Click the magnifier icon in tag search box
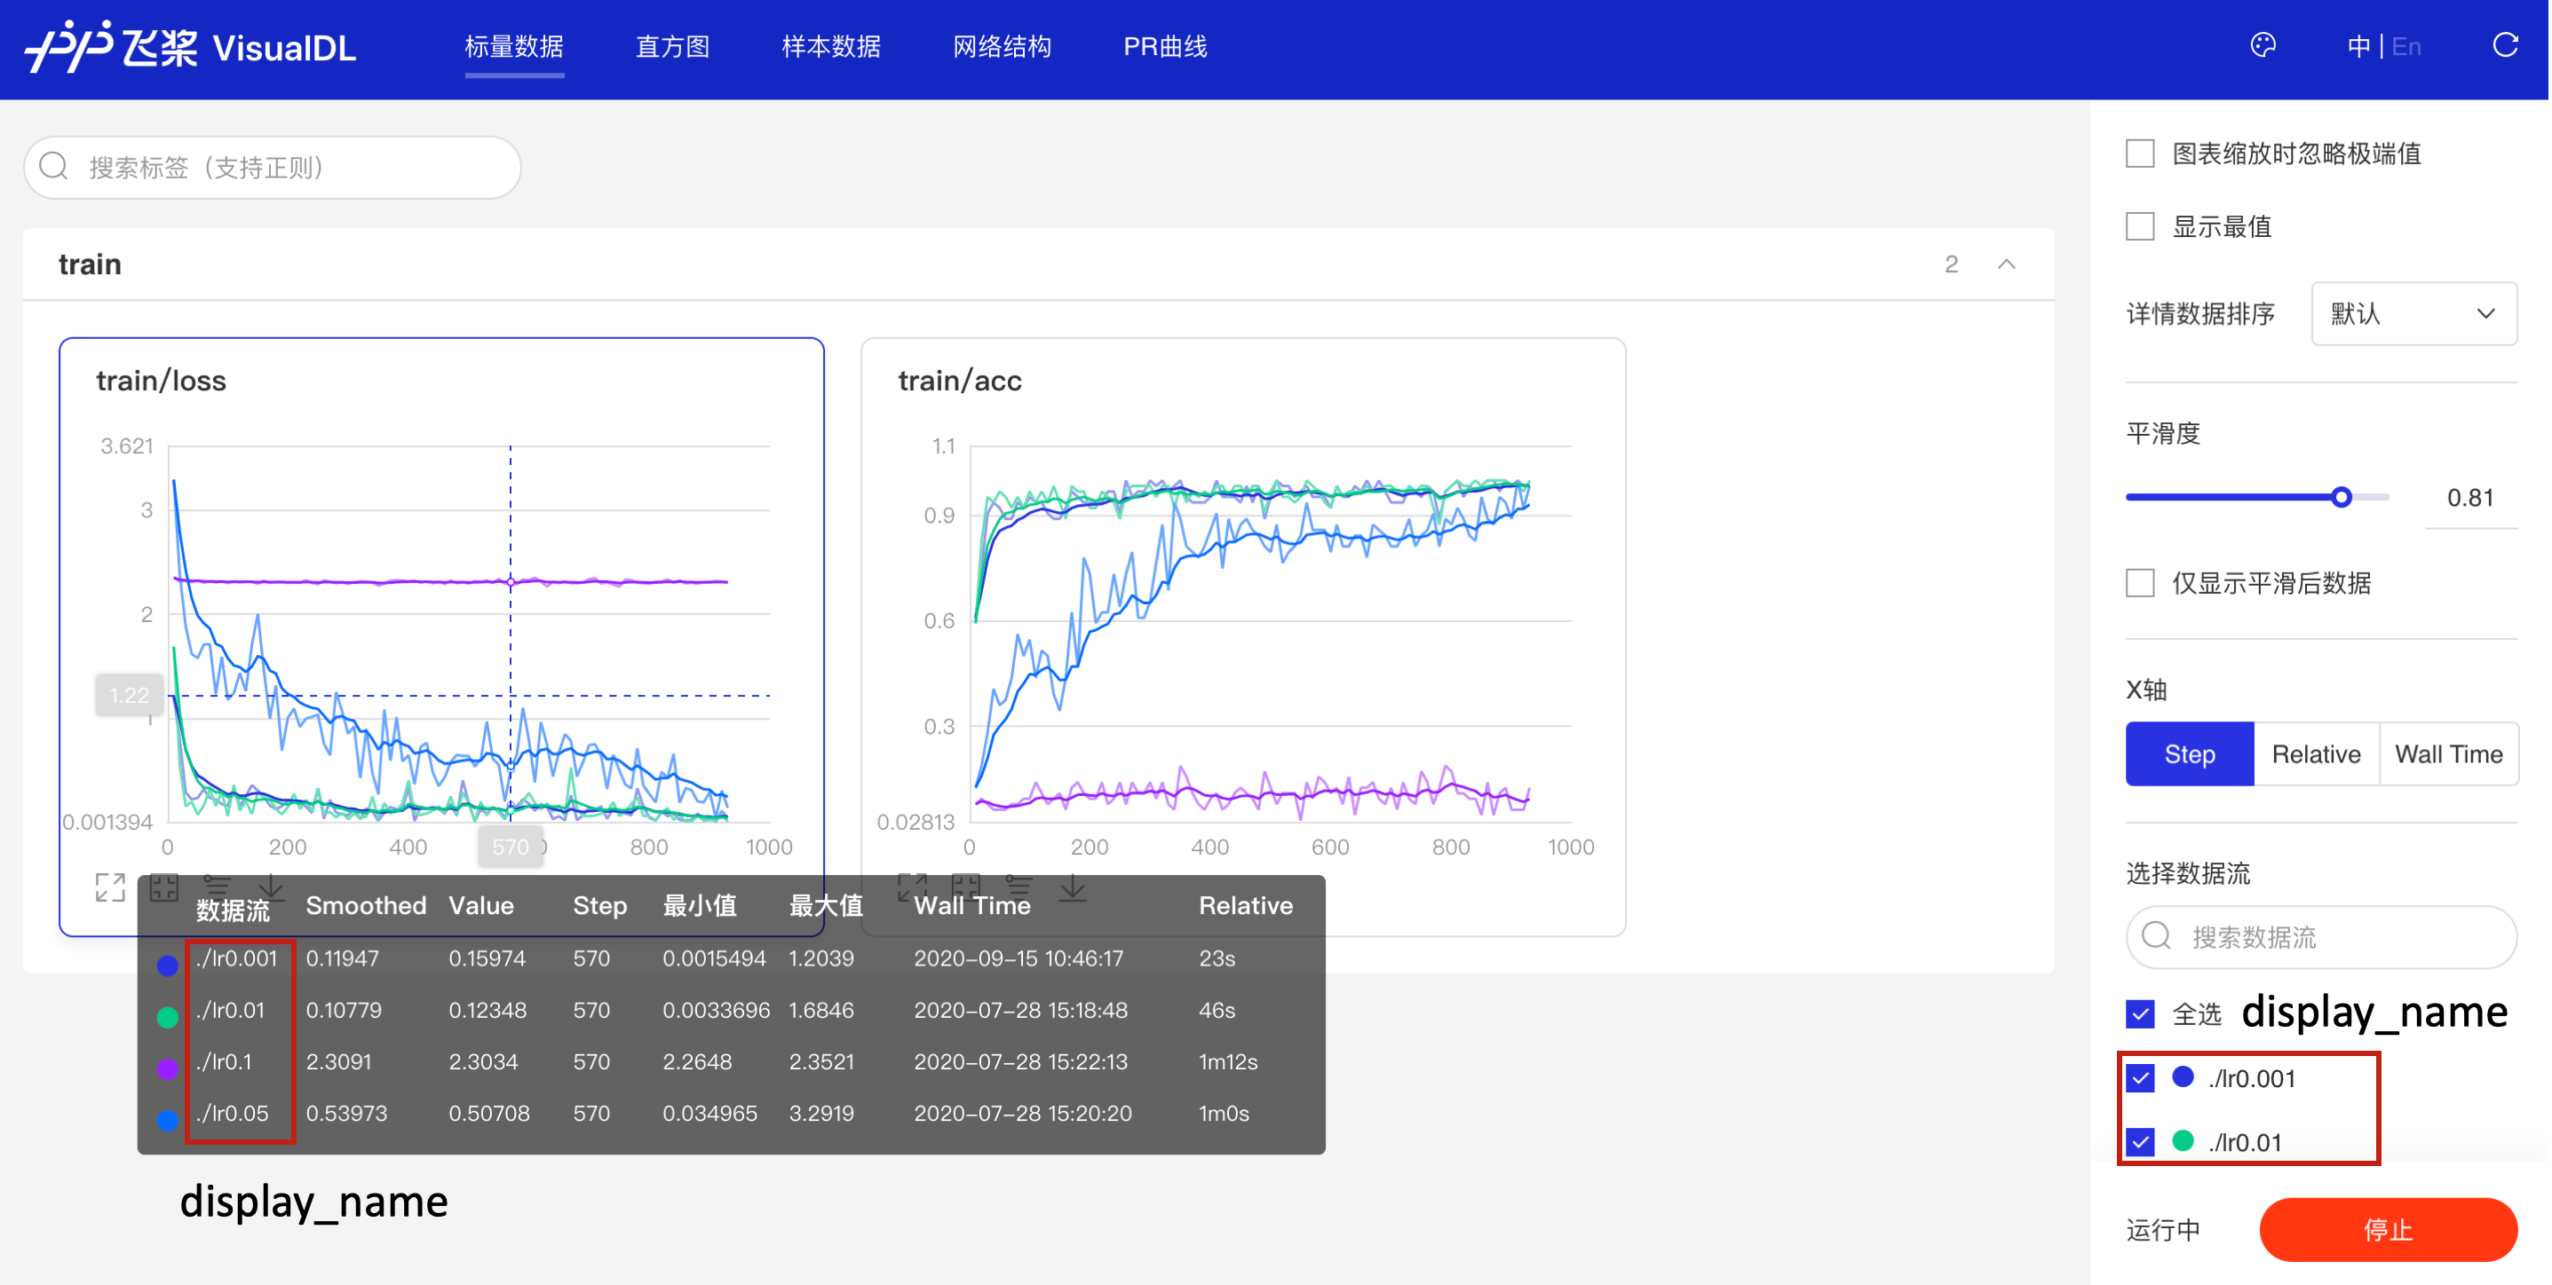 coord(54,166)
